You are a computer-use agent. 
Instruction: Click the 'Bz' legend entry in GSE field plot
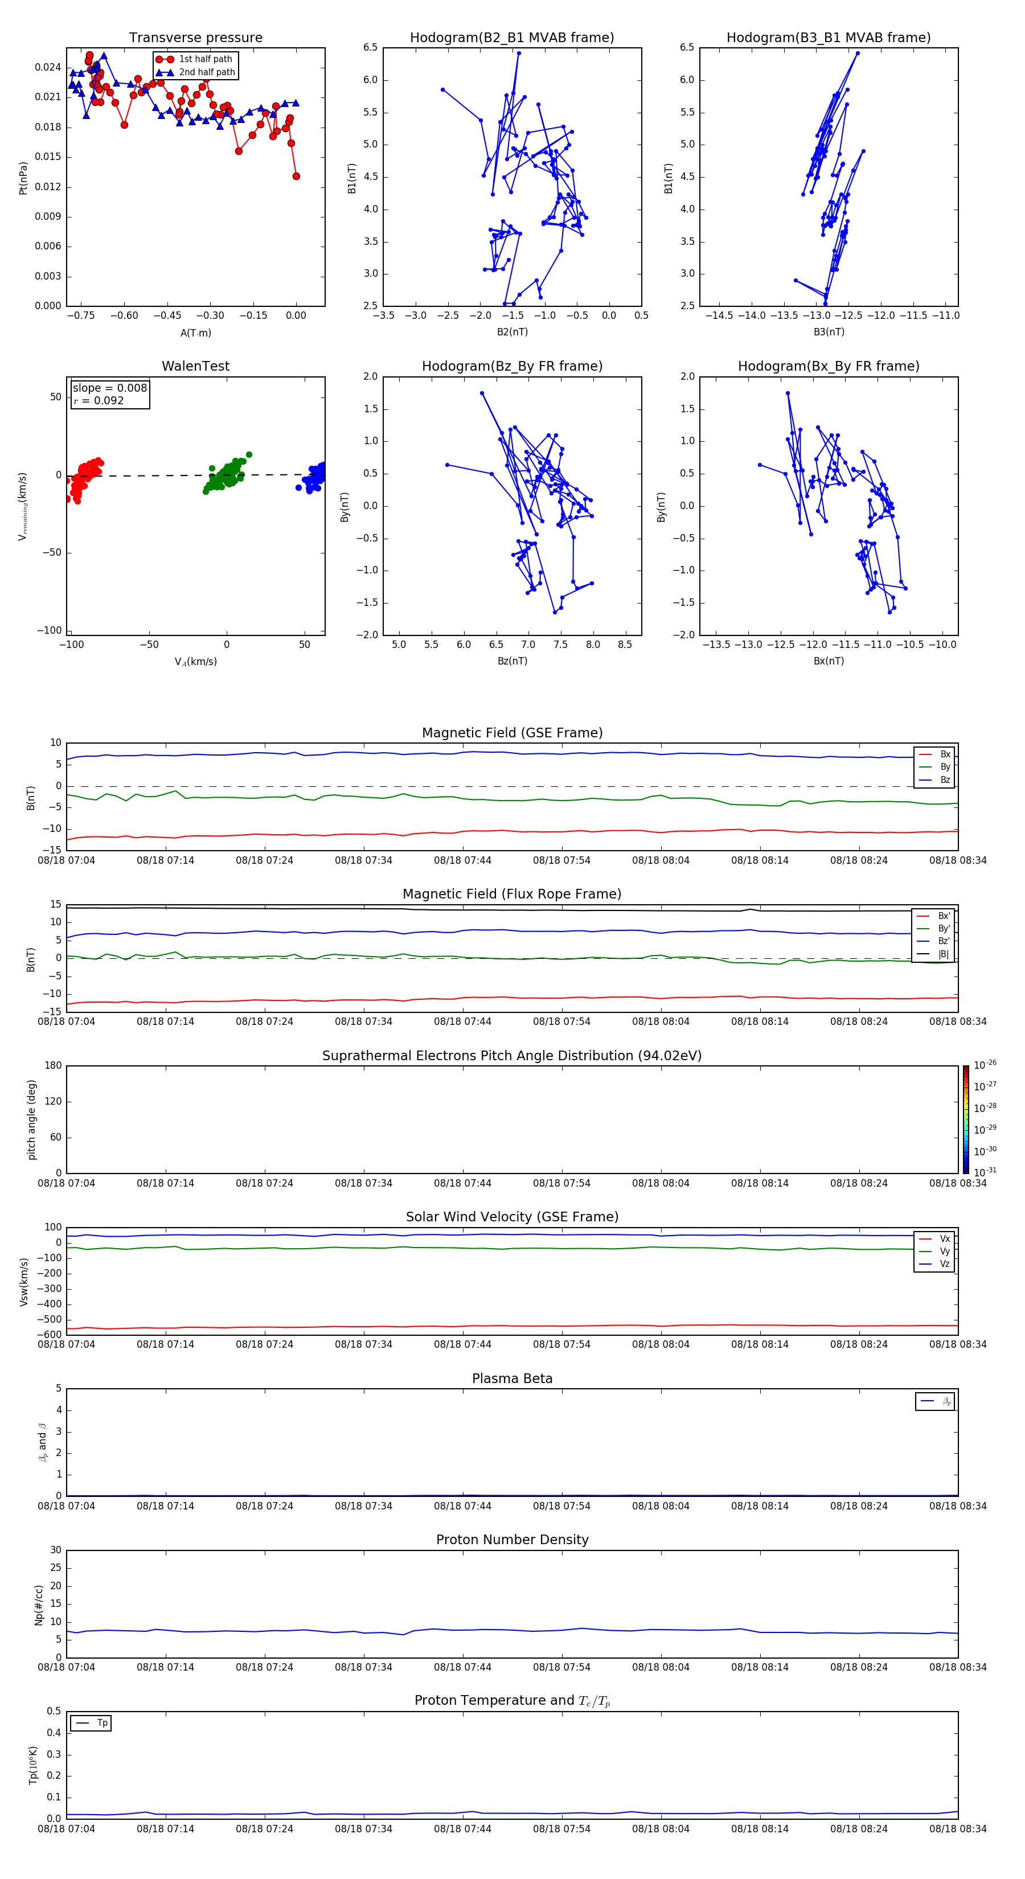tap(934, 780)
